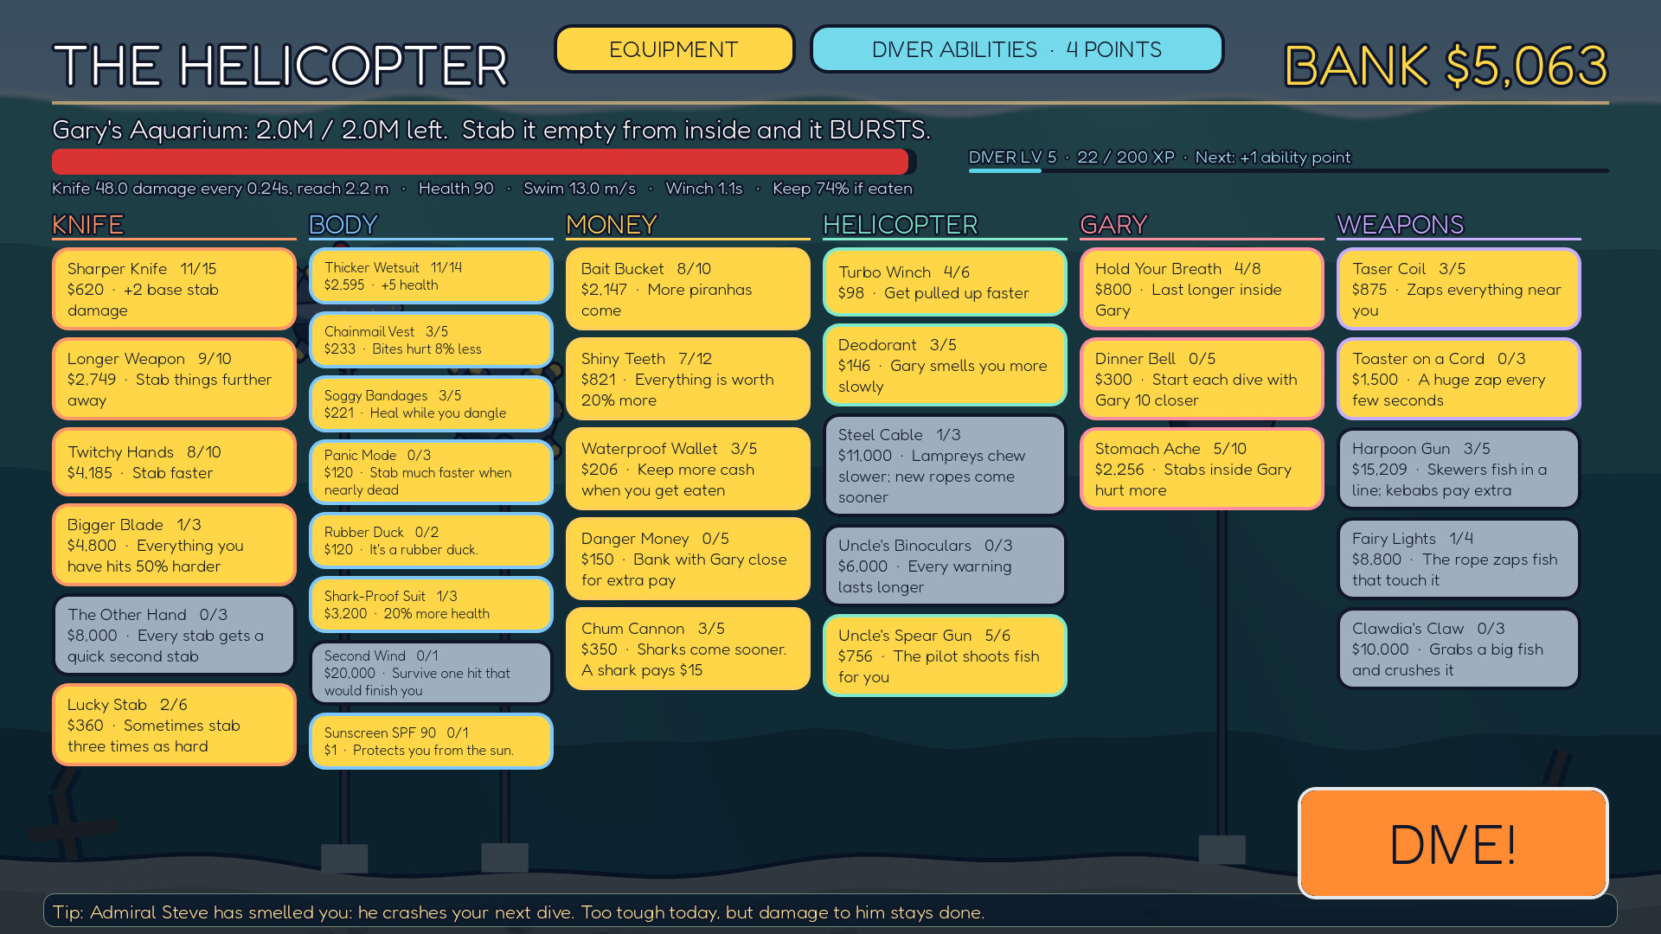Select the Bigger Blade upgrade card
This screenshot has width=1661, height=934.
pos(174,545)
